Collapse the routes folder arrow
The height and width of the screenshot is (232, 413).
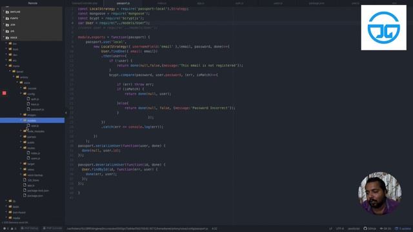(x=21, y=148)
